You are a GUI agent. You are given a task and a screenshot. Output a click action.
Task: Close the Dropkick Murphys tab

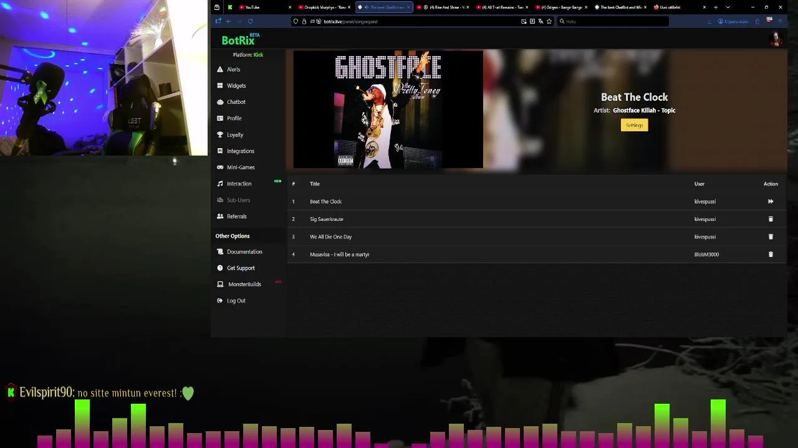[349, 7]
